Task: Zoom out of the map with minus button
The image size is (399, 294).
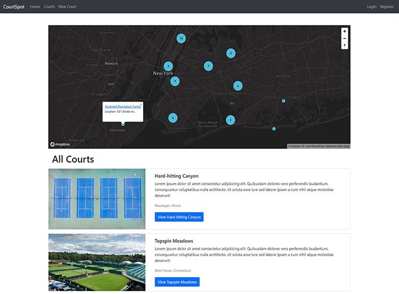Action: coord(344,38)
